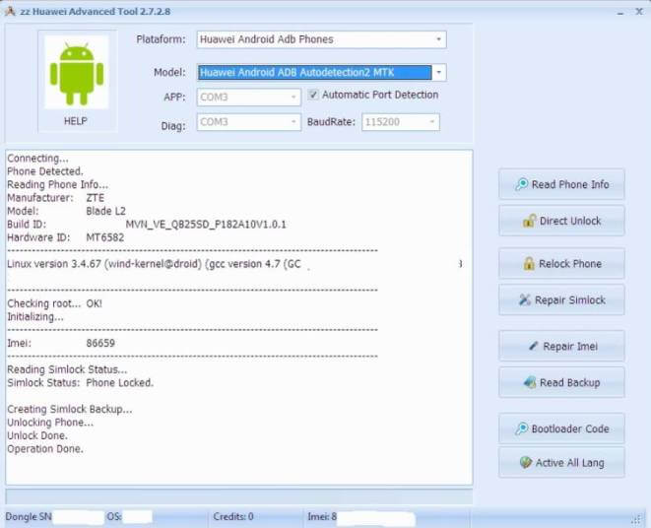
Task: Click the 'Operation Done.' log line
Action: 45,448
